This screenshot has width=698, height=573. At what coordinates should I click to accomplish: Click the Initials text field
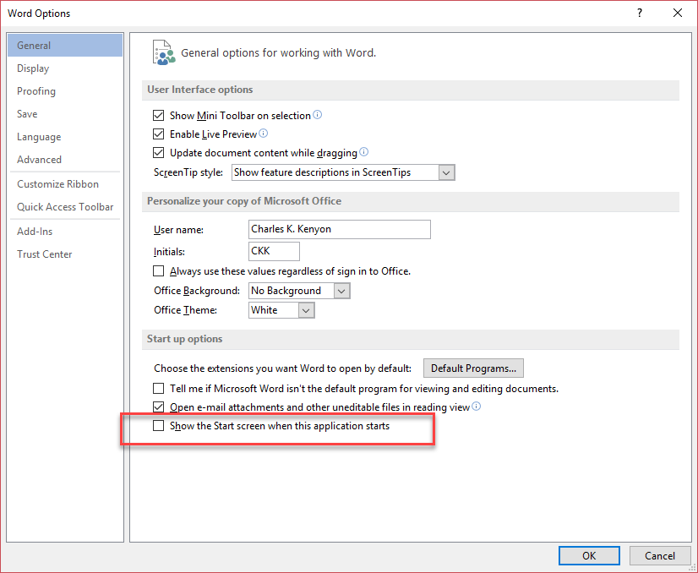pos(274,251)
